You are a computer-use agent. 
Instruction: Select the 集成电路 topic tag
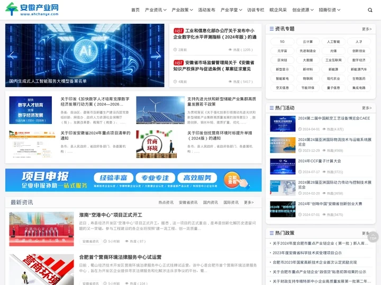[359, 88]
